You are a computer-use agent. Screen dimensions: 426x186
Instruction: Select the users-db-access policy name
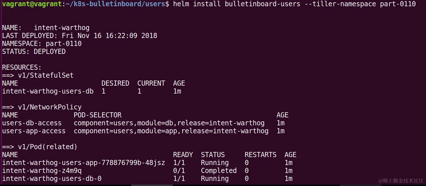tap(32, 123)
